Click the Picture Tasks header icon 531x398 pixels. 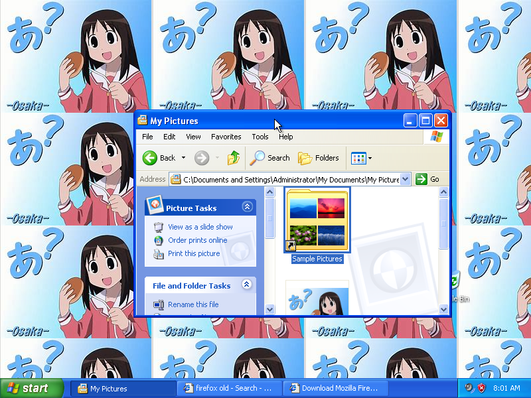click(x=155, y=204)
